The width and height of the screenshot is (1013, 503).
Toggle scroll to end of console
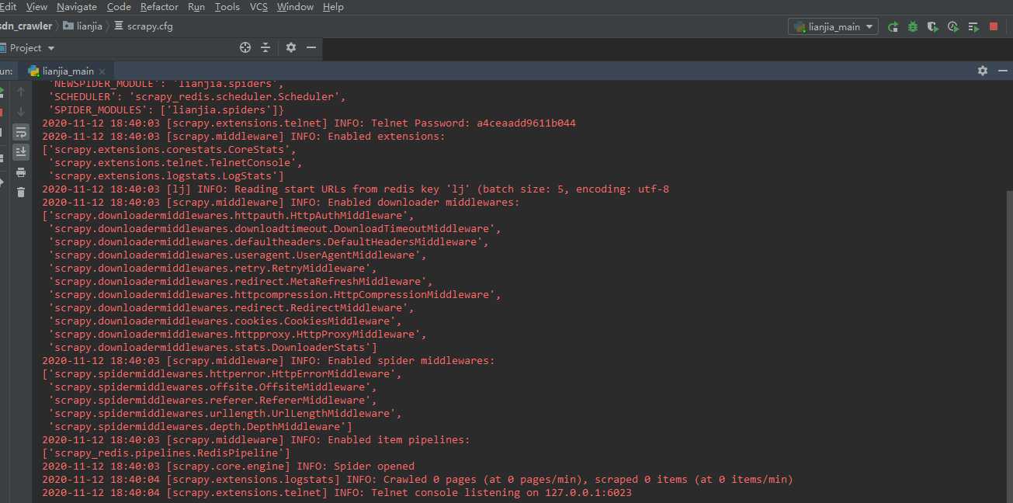(x=21, y=152)
